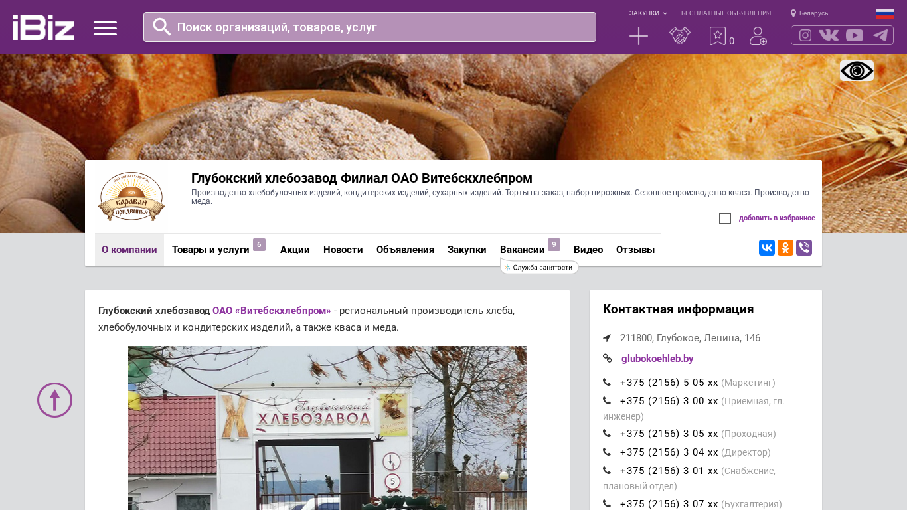This screenshot has height=510, width=907.
Task: Open the VK icon in header
Action: pos(829,35)
